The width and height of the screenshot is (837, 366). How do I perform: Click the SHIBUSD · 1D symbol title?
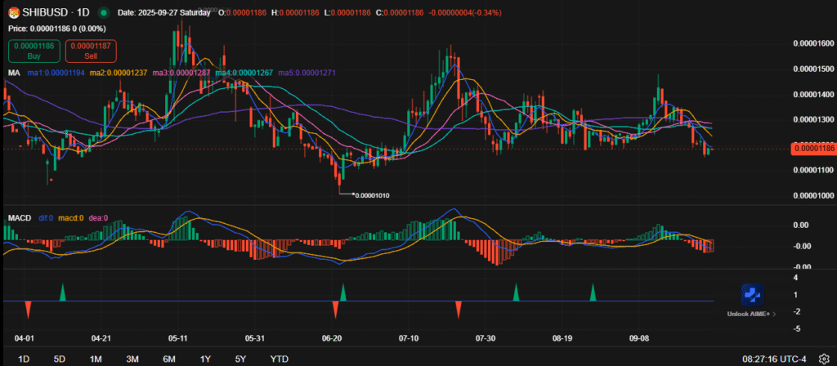tap(56, 11)
